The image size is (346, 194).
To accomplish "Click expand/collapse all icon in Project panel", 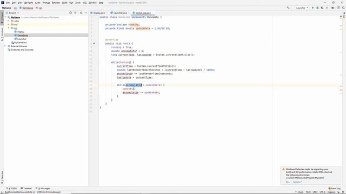I will pos(76,13).
